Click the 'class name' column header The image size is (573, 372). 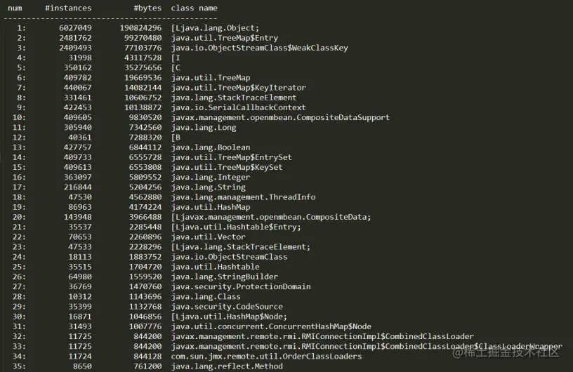[x=194, y=8]
